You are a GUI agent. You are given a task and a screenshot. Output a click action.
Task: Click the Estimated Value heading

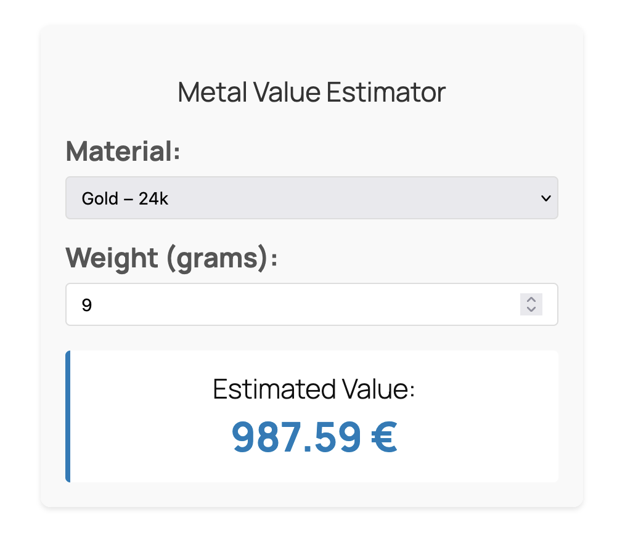(313, 389)
